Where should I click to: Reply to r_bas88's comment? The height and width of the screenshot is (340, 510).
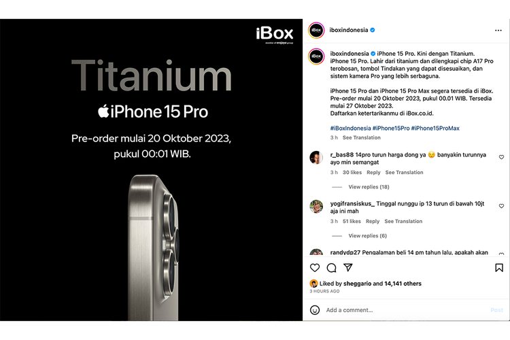[373, 173]
